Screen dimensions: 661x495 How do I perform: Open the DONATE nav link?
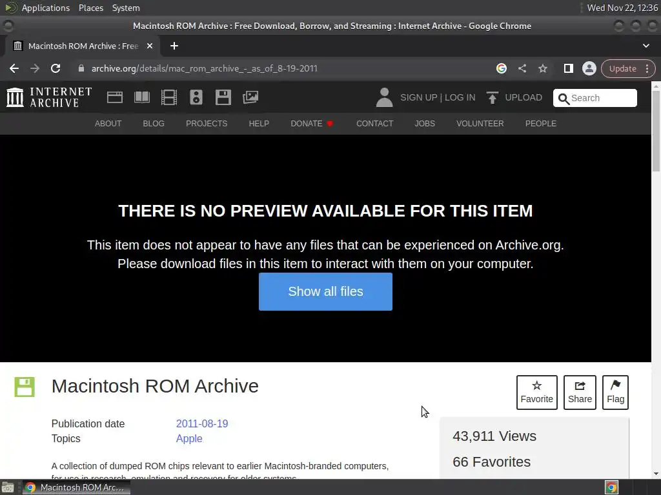[x=312, y=123]
